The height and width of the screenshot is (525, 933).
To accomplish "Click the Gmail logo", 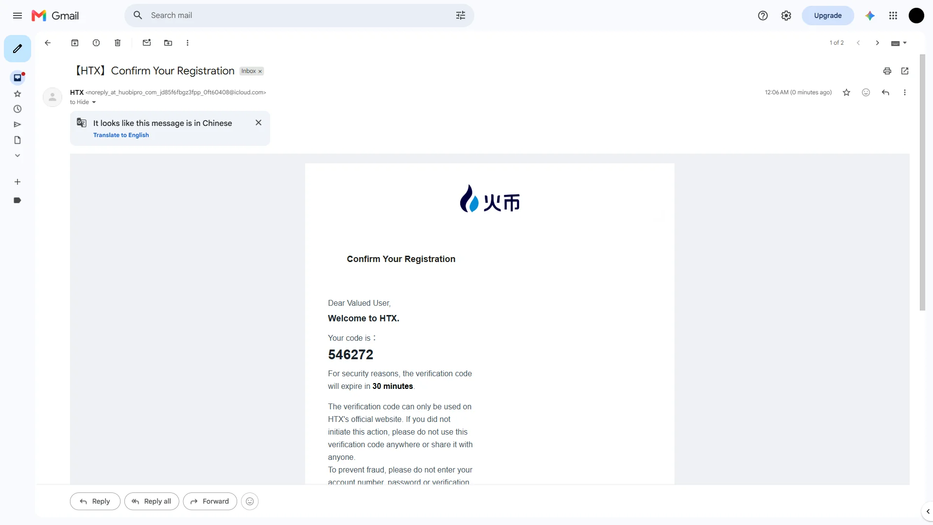I will 55,16.
